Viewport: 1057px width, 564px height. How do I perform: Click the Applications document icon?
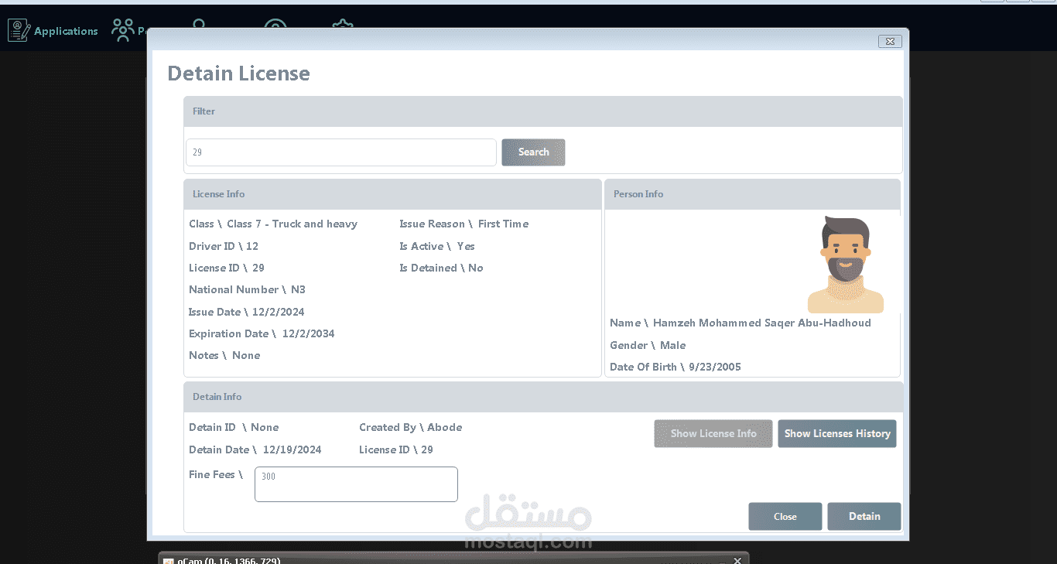(x=19, y=31)
